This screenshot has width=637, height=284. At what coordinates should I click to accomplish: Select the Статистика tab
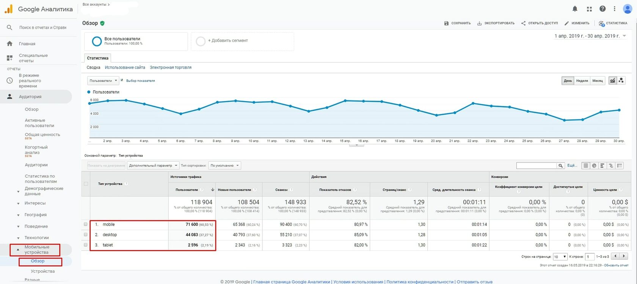pyautogui.click(x=98, y=58)
